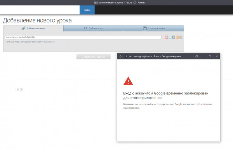Click the Google sign-in blocked heading text
The image size is (233, 150).
point(166,95)
